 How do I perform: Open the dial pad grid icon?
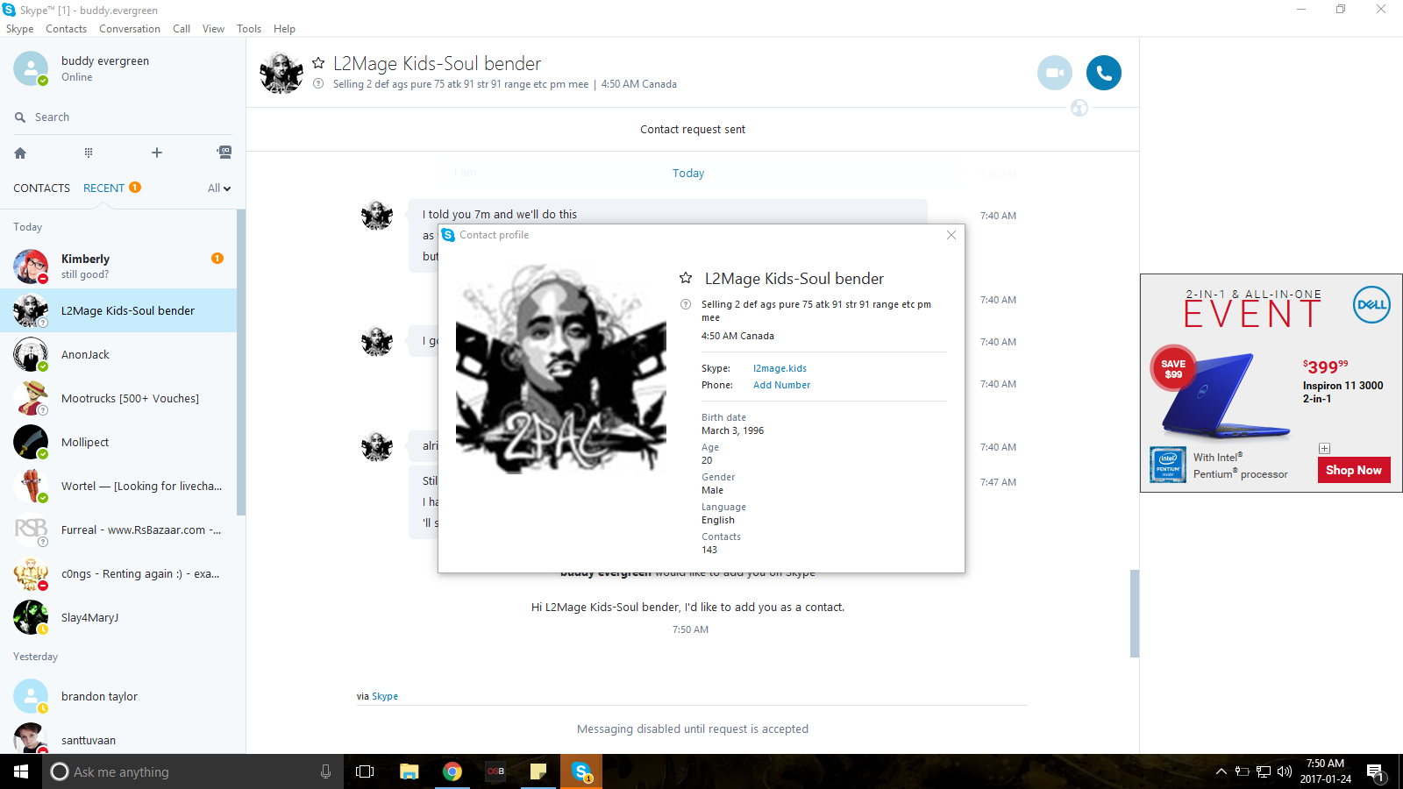(89, 153)
